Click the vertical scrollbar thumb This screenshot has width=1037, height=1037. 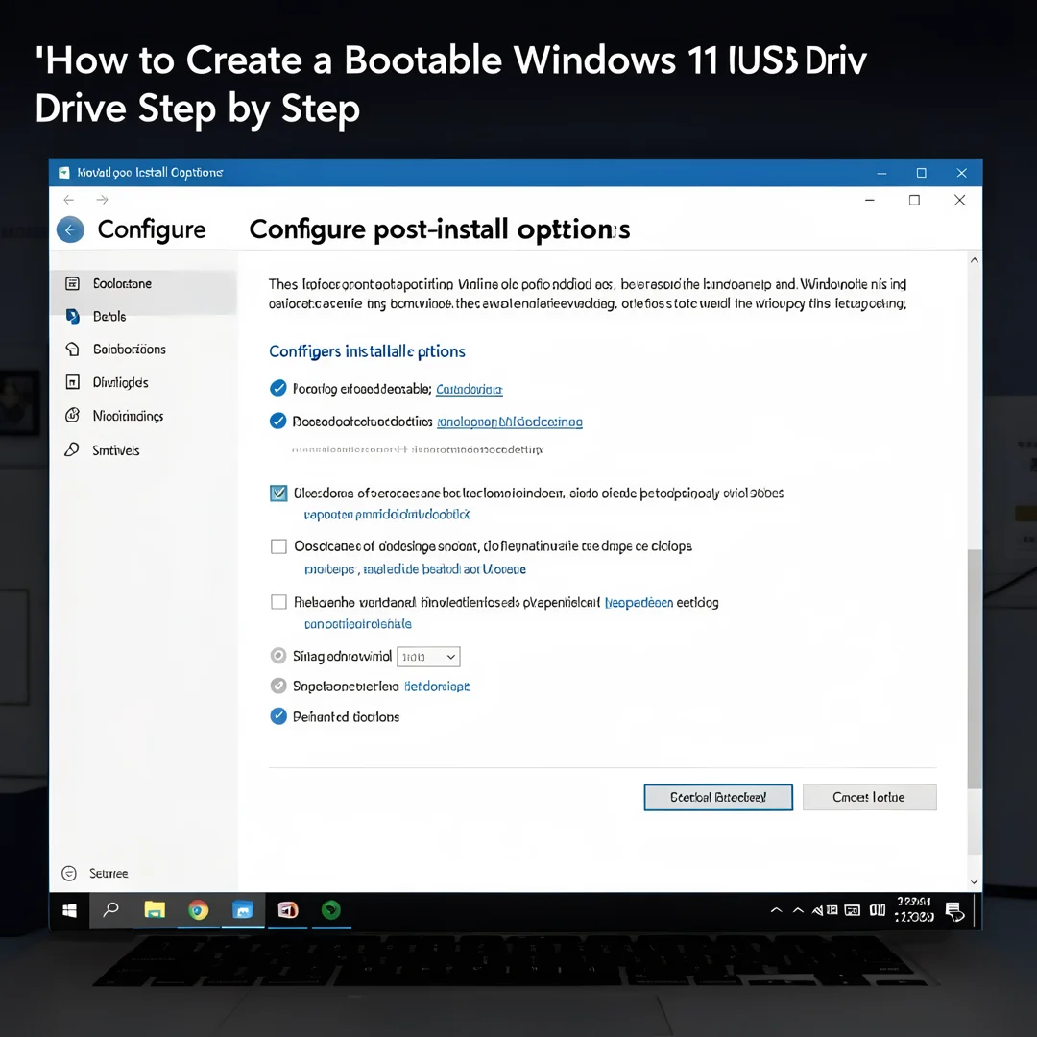(x=975, y=668)
